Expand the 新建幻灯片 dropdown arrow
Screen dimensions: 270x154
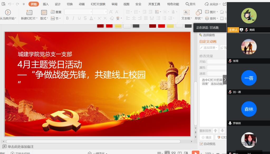point(37,18)
